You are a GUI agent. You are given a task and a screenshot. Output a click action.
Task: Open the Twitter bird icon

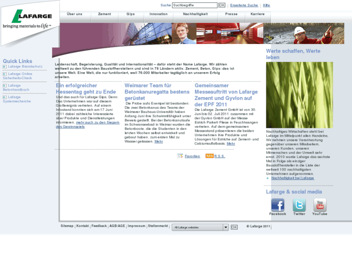pos(299,205)
